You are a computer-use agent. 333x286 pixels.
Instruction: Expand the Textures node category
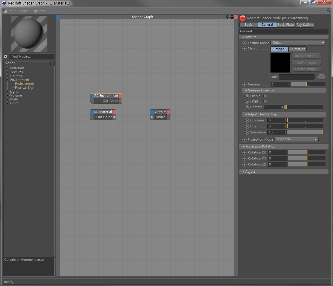[7, 72]
